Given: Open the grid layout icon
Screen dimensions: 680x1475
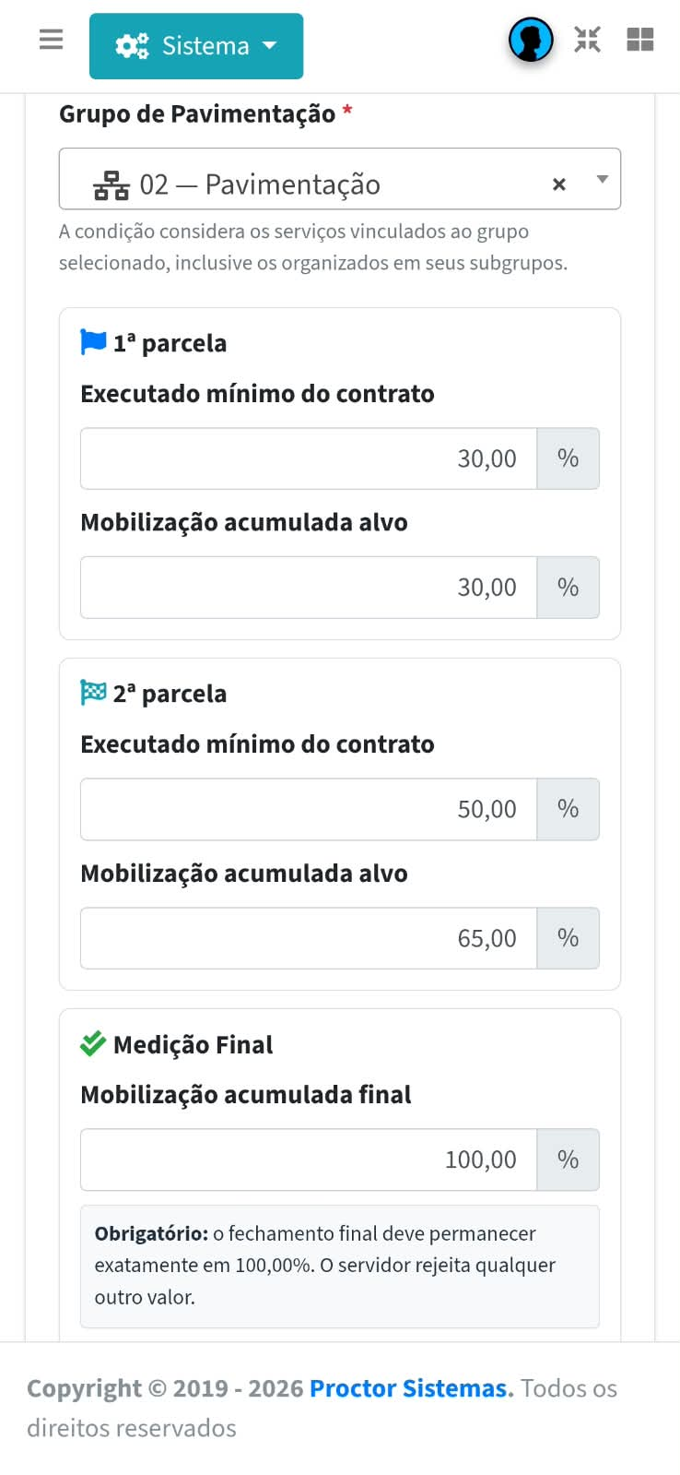Looking at the screenshot, I should (x=640, y=40).
